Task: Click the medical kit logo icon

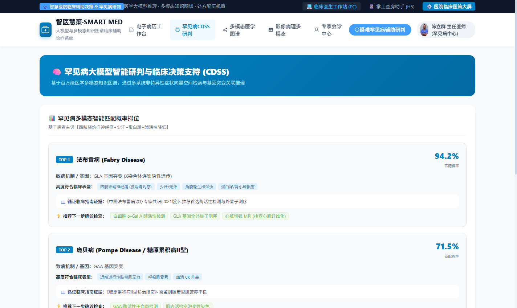Action: 45,30
